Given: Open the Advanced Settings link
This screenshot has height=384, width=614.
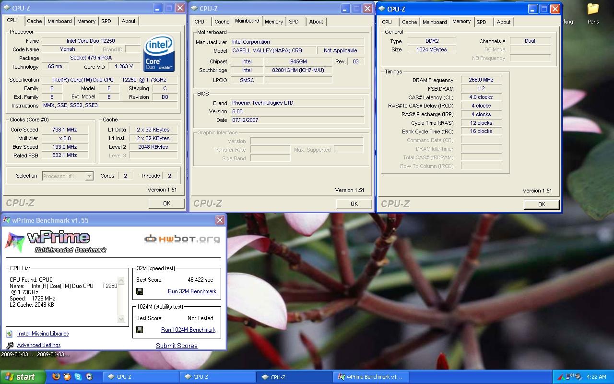Looking at the screenshot, I should tap(39, 345).
